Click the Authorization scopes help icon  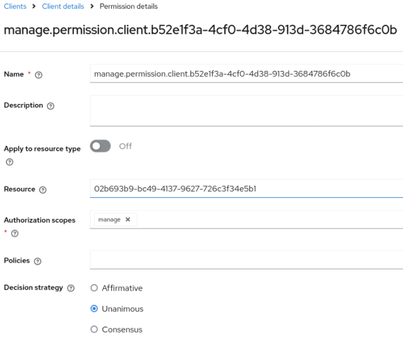[15, 234]
